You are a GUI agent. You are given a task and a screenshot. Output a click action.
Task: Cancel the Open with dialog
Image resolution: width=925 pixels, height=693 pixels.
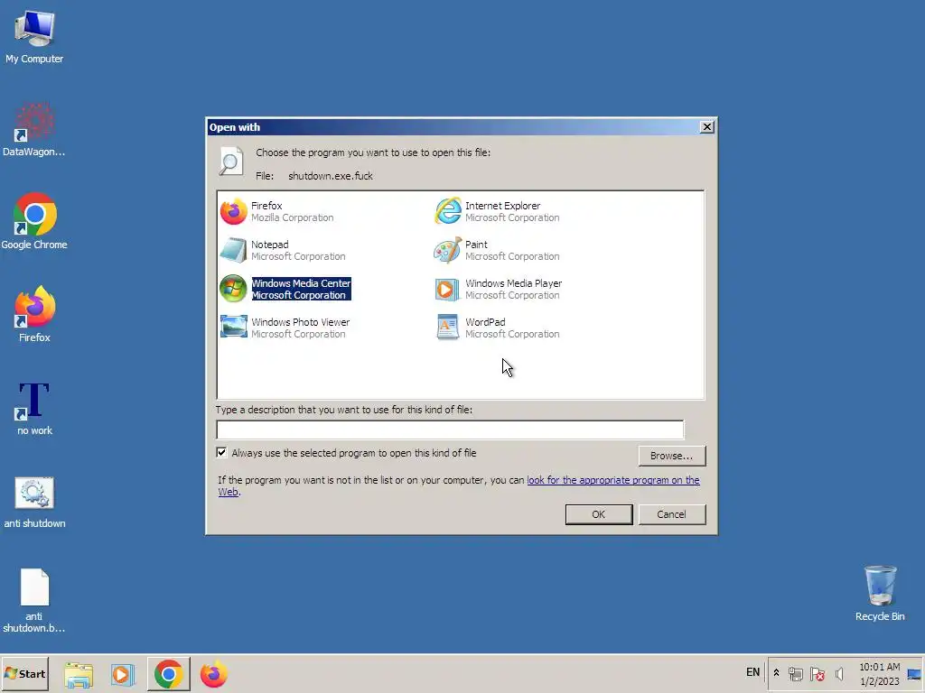[671, 513]
